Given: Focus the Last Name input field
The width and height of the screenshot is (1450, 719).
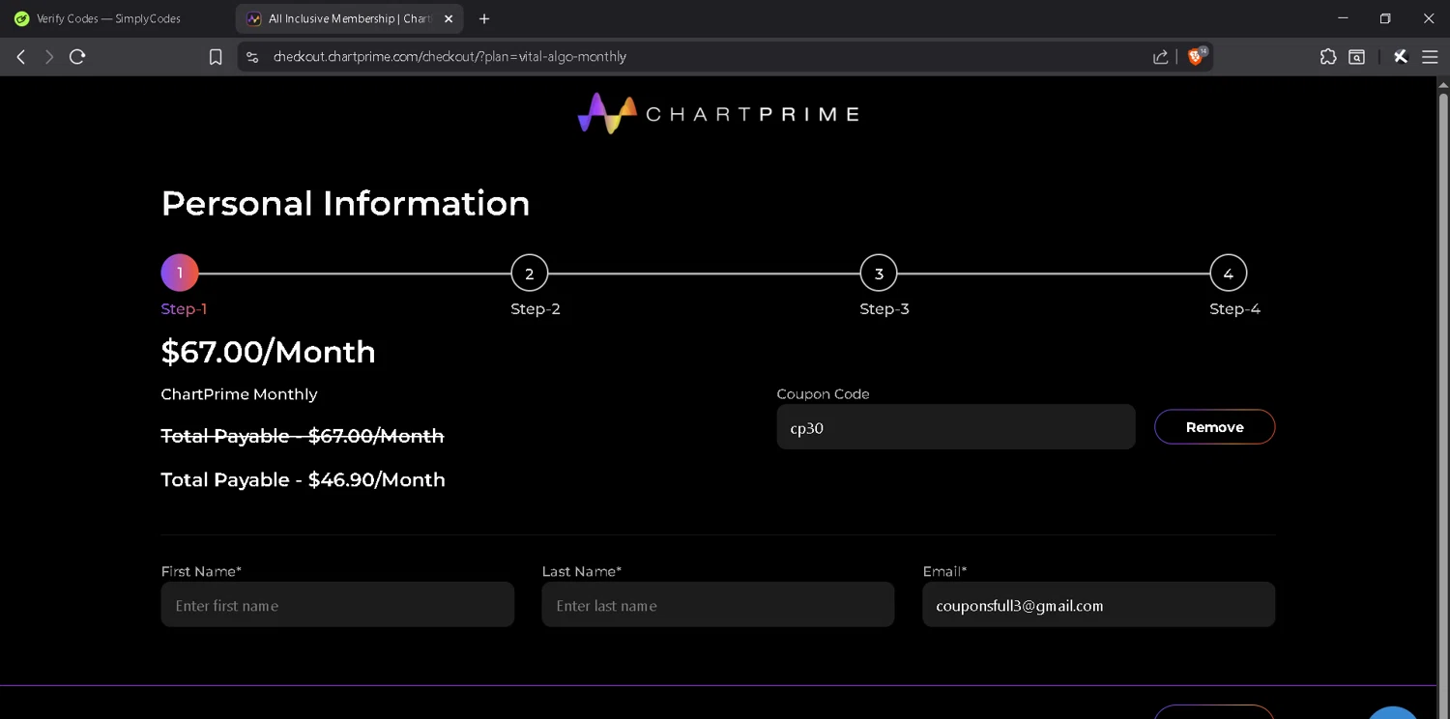Looking at the screenshot, I should [x=718, y=605].
